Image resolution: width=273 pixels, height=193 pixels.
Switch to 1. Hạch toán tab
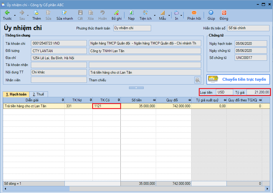[x=16, y=94]
